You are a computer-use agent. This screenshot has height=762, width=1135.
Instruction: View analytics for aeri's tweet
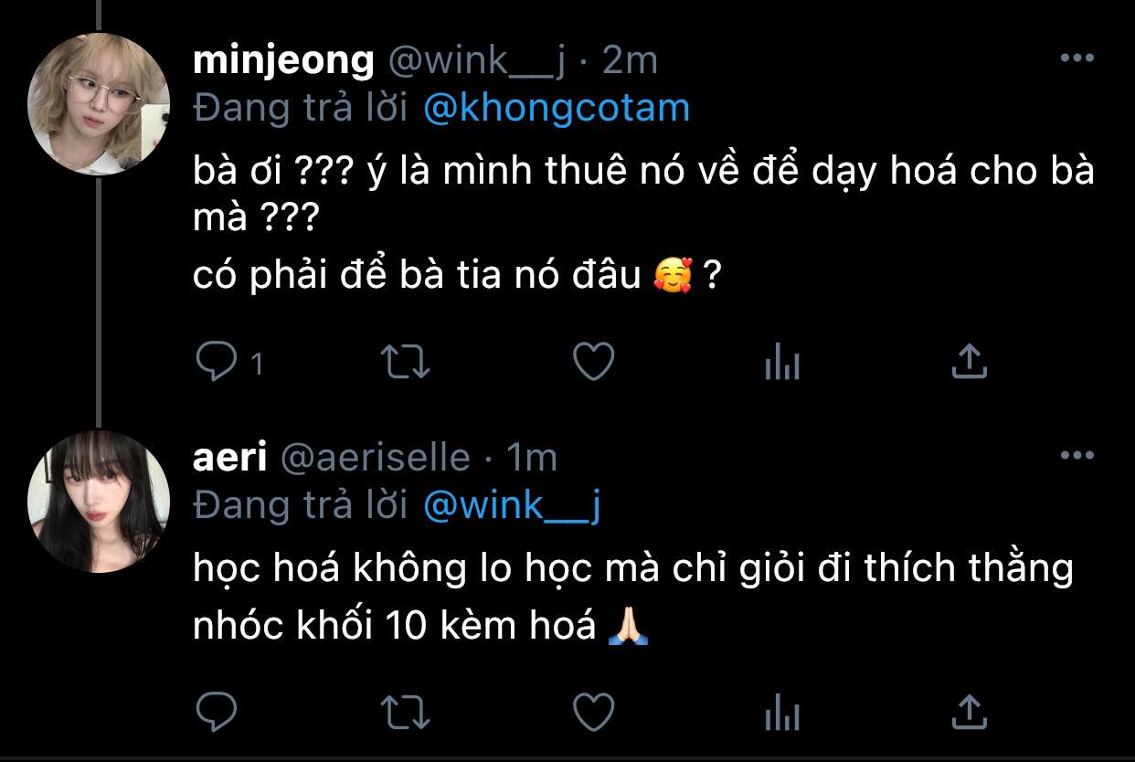pos(781,712)
